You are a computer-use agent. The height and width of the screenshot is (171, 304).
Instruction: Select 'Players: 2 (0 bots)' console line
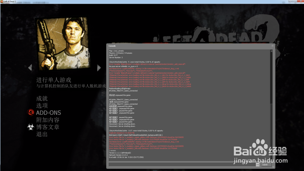(121, 53)
